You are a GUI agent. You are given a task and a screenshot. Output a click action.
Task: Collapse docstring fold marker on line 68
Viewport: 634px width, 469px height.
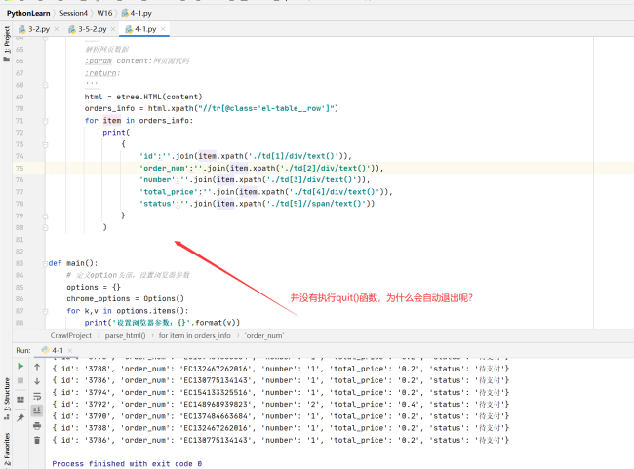(x=45, y=85)
